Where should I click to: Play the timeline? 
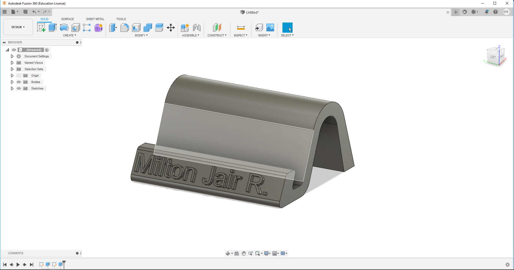coord(18,265)
